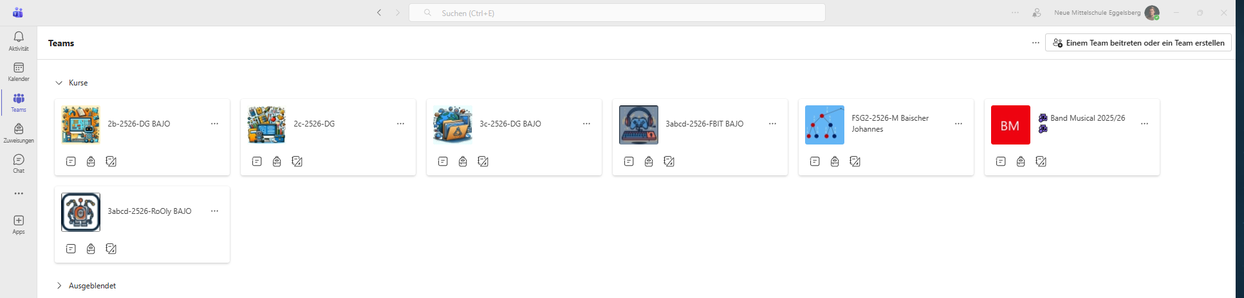Viewport: 1244px width, 298px height.
Task: Open assignments backpack icon on 2c-2526-DG card
Action: [x=277, y=161]
